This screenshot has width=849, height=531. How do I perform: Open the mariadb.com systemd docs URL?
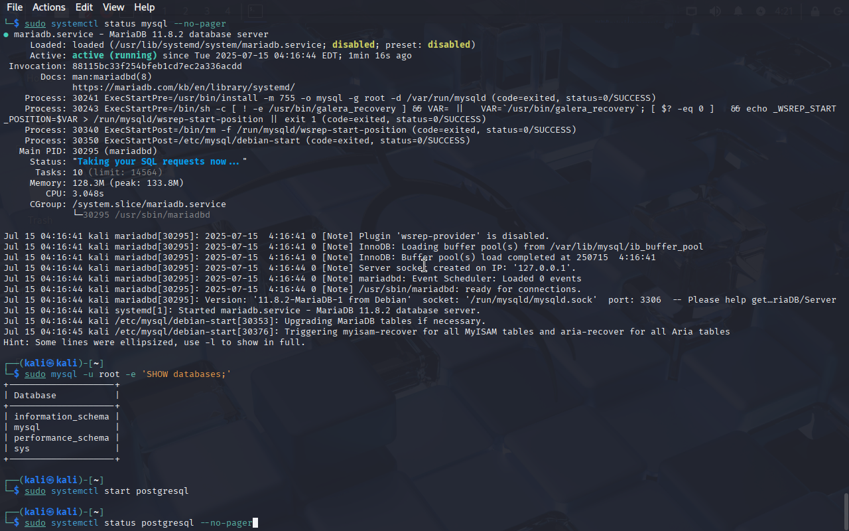coord(184,88)
